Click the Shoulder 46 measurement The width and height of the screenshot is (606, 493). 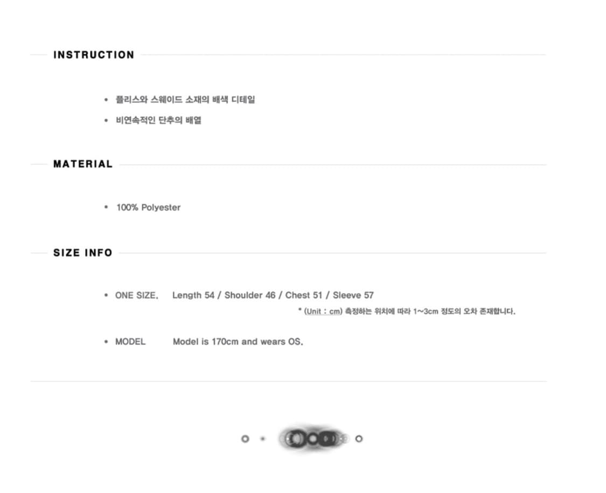(x=250, y=295)
